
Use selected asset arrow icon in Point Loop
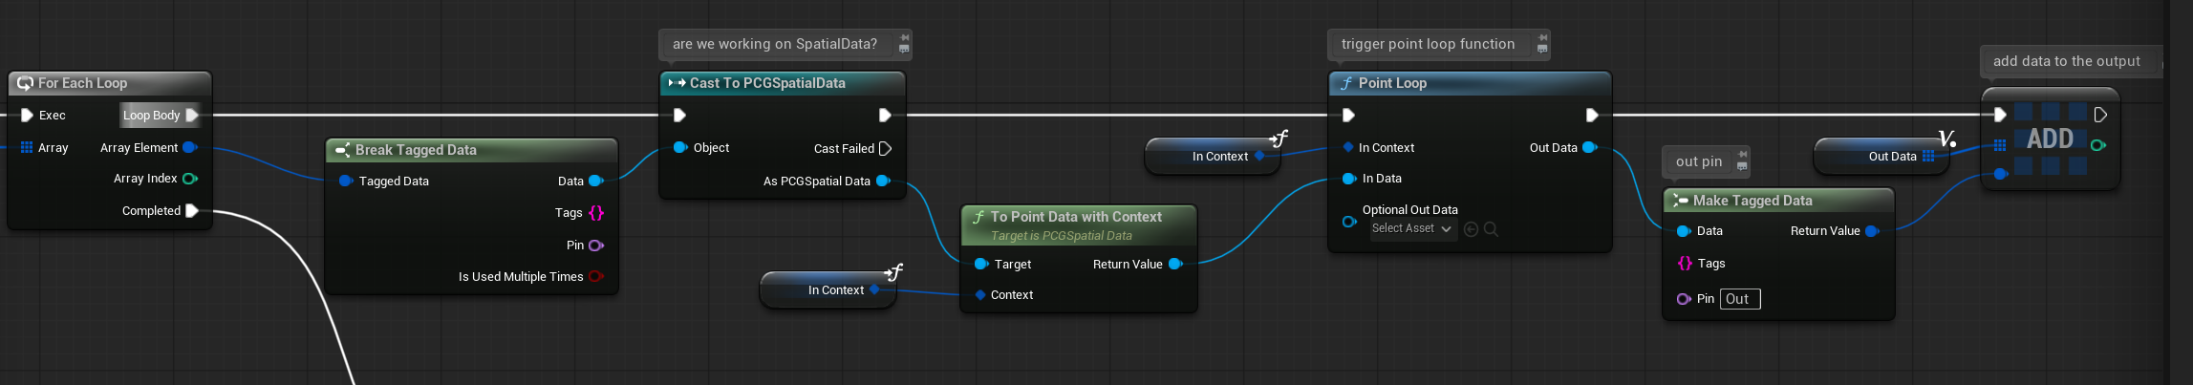point(1471,229)
